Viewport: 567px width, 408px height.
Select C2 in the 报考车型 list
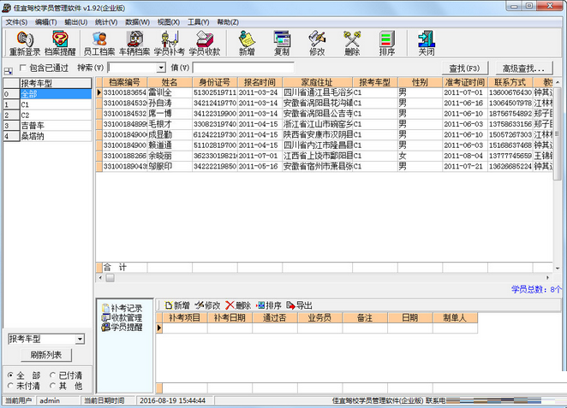56,115
